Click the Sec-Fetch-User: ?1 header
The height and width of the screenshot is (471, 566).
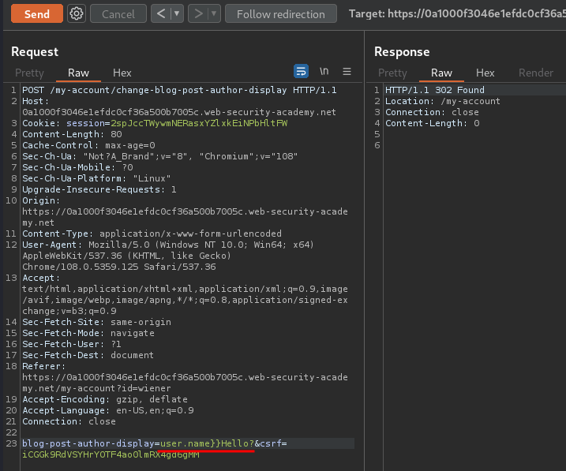tap(72, 344)
